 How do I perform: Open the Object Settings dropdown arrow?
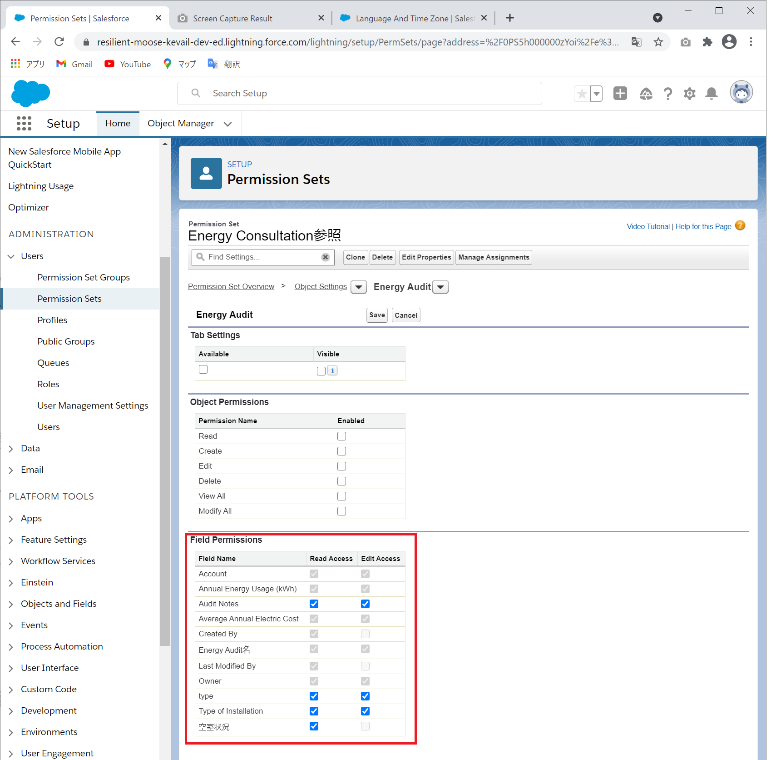359,287
